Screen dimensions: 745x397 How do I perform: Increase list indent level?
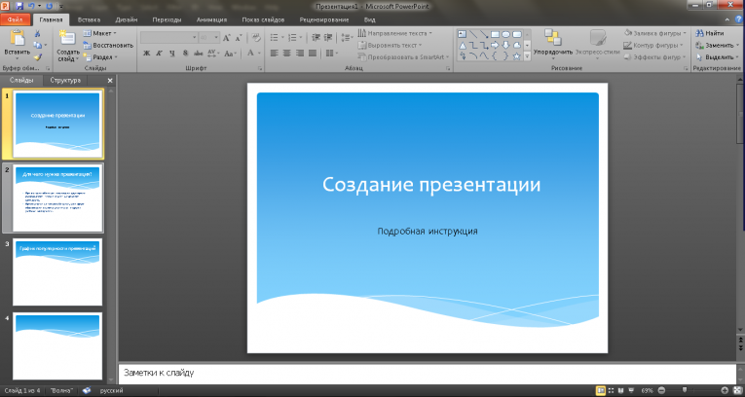pos(328,38)
